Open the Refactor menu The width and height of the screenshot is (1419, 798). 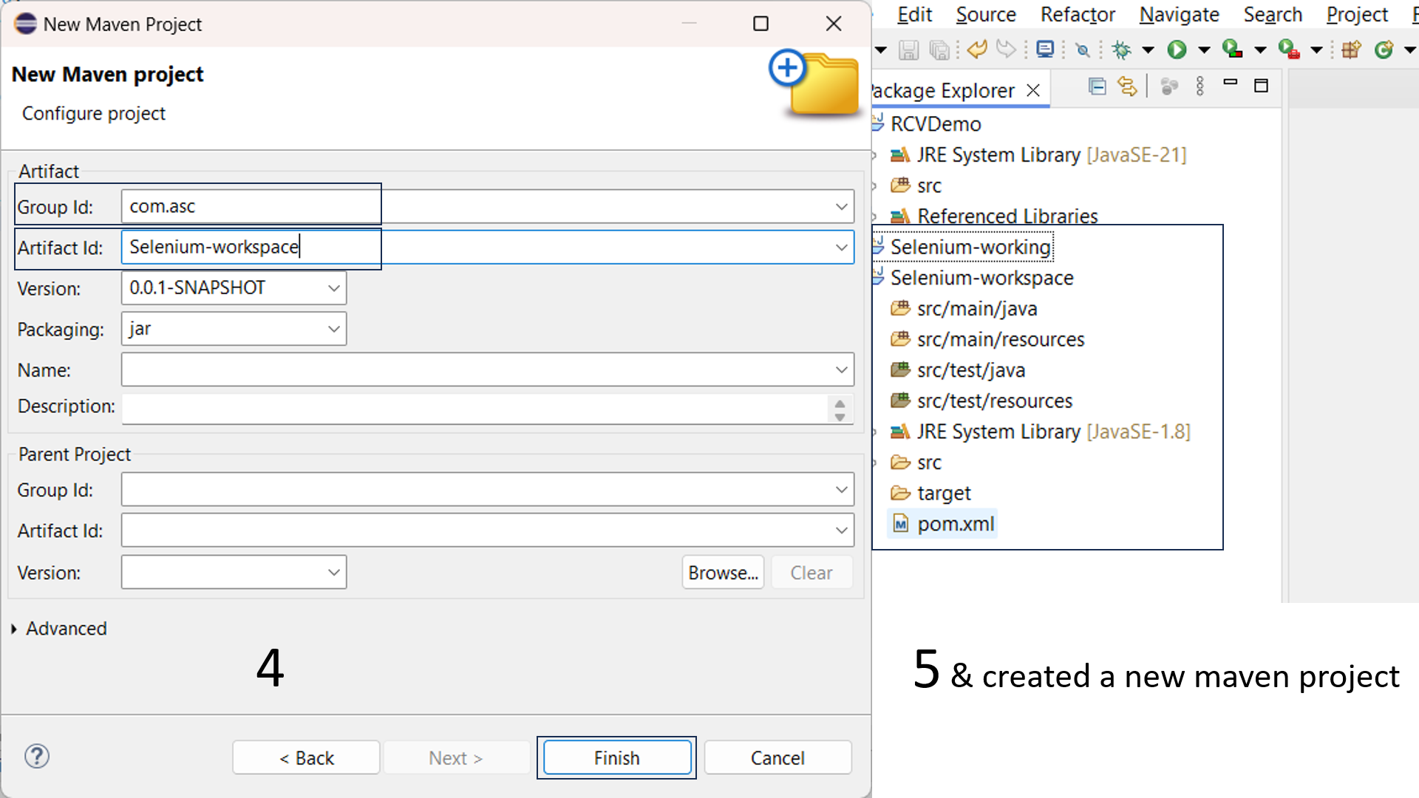1077,14
